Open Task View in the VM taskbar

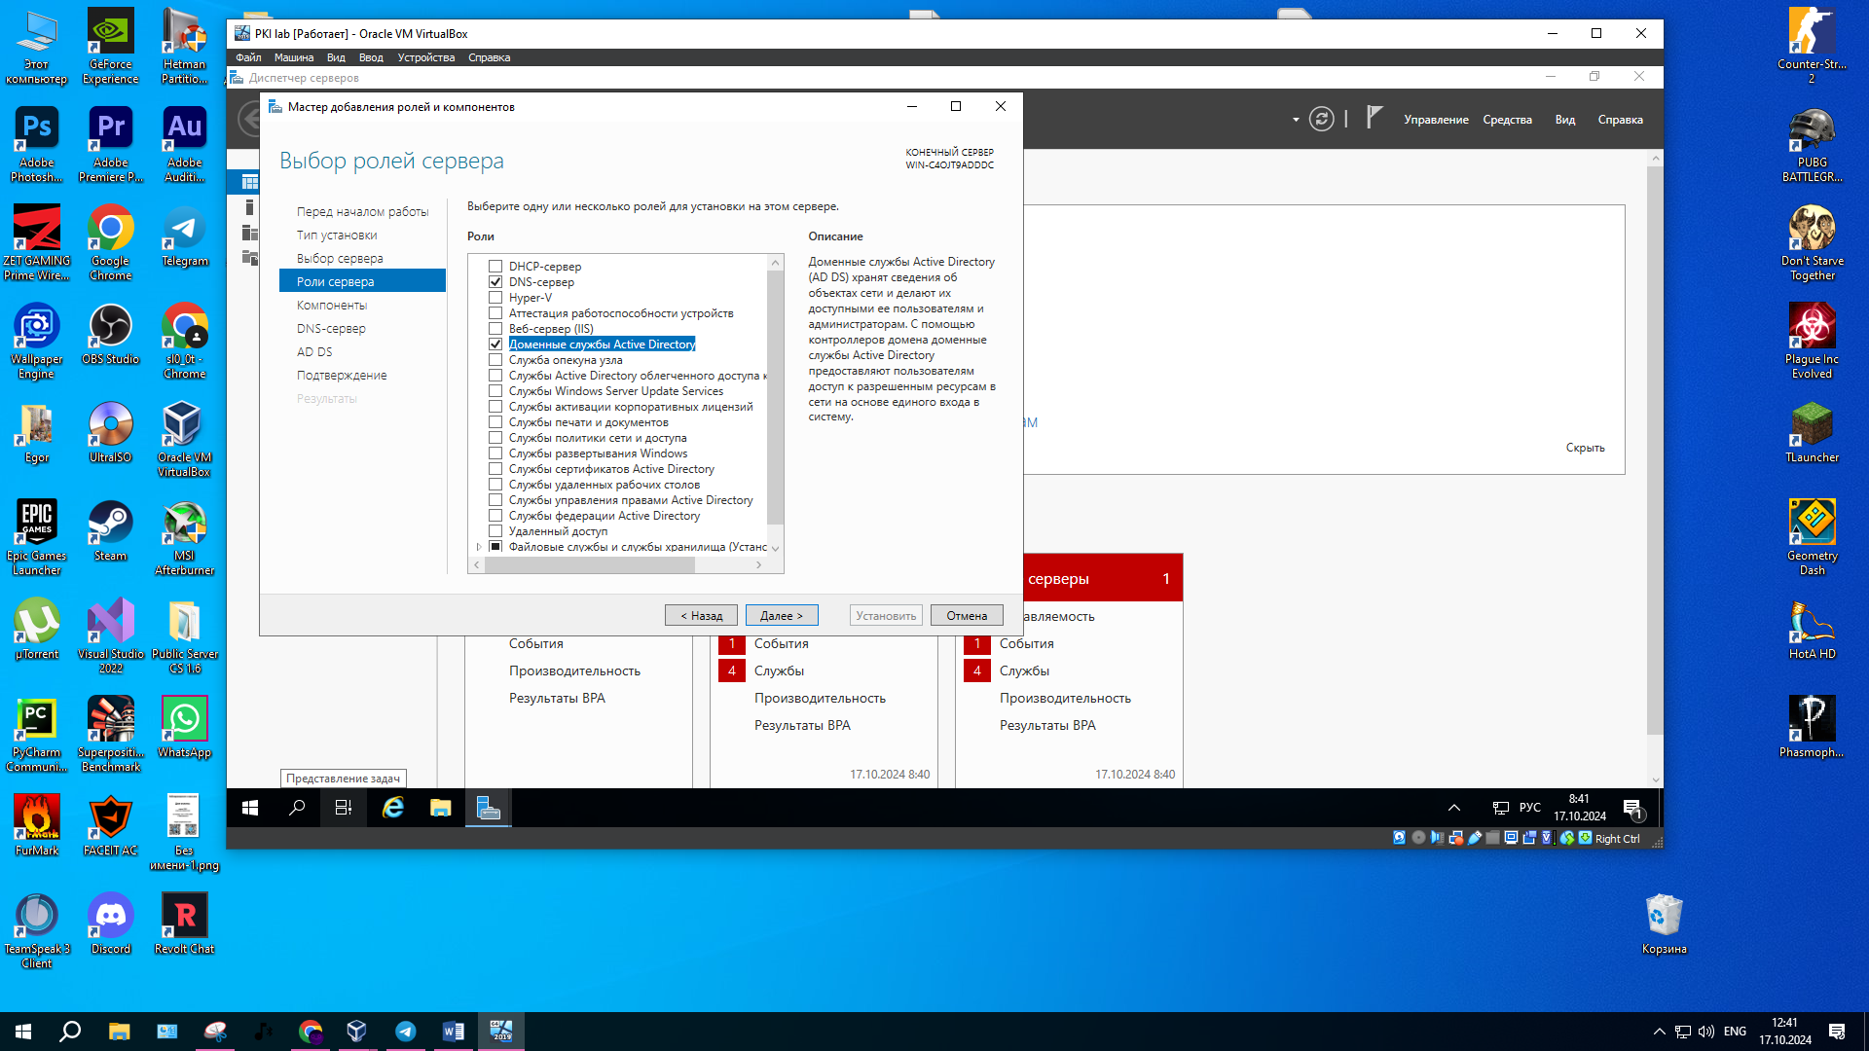click(x=344, y=808)
